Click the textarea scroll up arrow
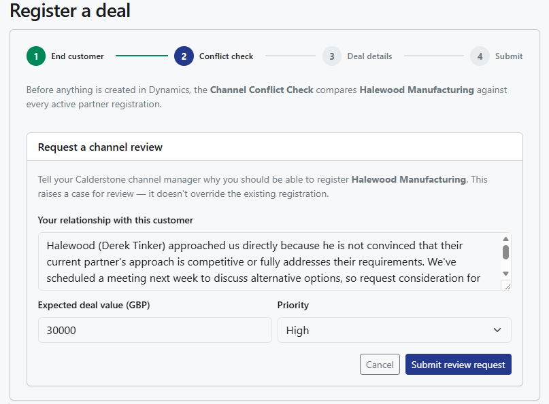The image size is (549, 404). [505, 239]
